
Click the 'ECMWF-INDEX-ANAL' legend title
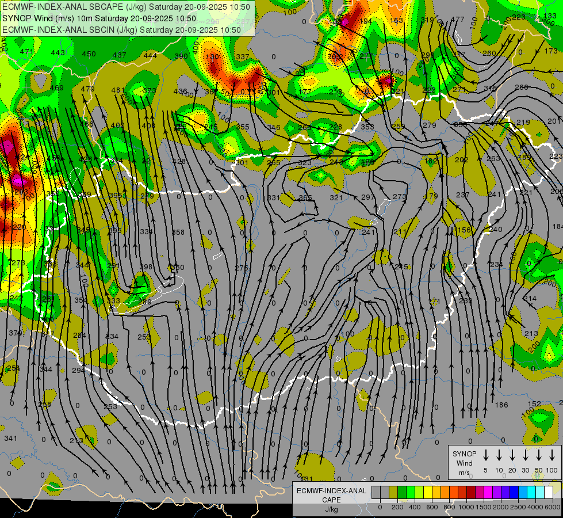click(331, 491)
